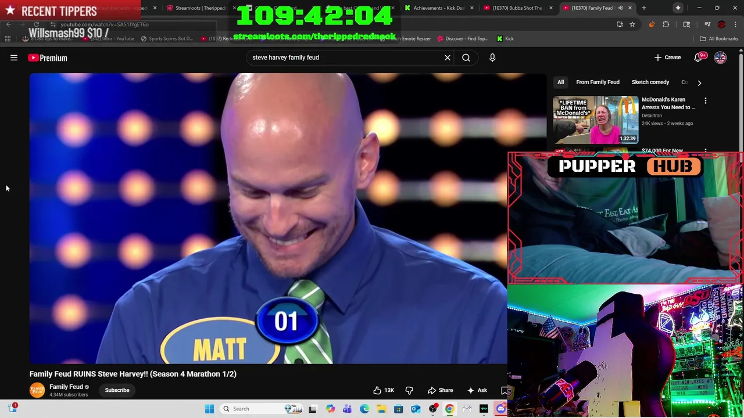Launch Copilot from the taskbar
Screen dimensions: 744x418
[x=330, y=409]
